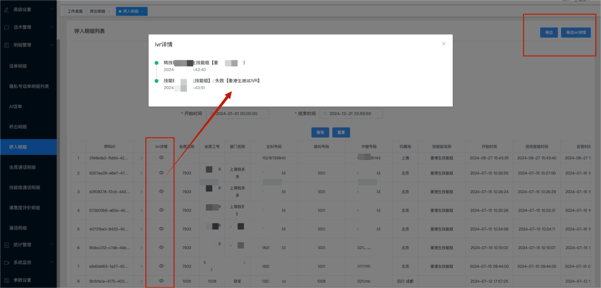The width and height of the screenshot is (601, 288).
Task: Expand the 统计管理 sidebar menu
Action: point(28,245)
